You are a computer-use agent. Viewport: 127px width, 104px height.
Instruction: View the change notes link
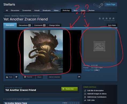[x=97, y=70]
